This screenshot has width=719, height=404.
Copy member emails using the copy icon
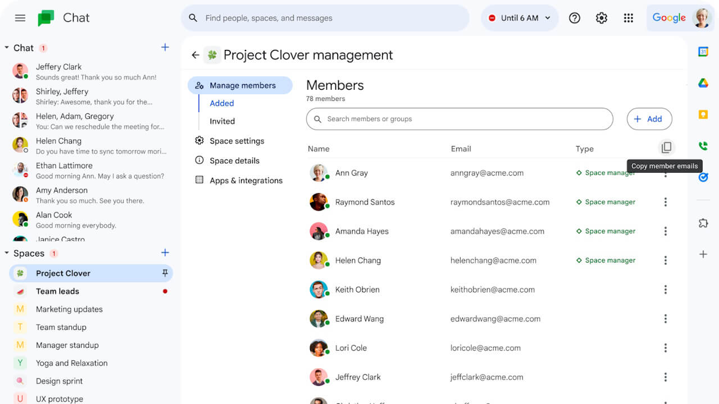tap(666, 148)
